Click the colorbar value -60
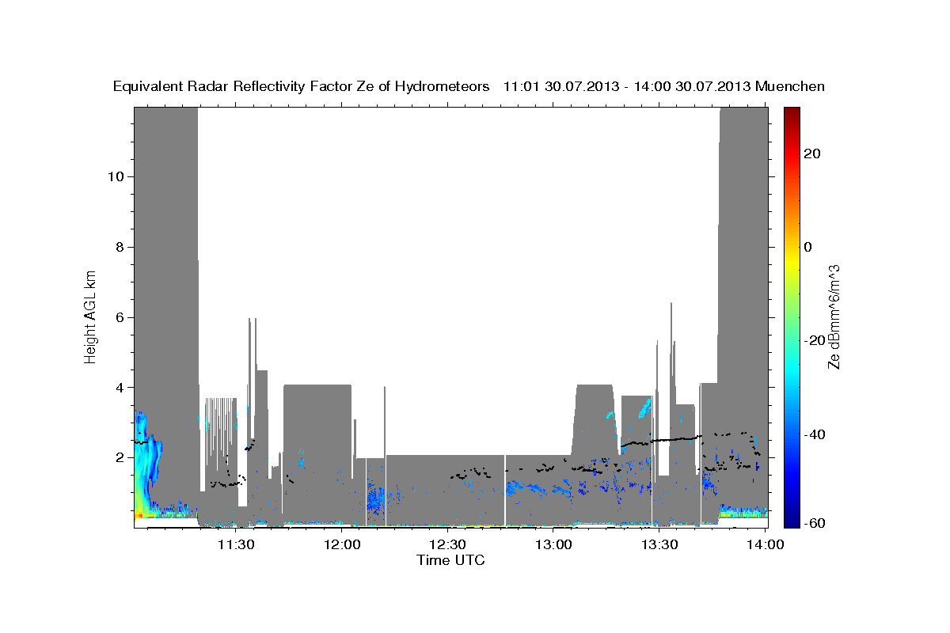950x633 pixels. pyautogui.click(x=815, y=523)
